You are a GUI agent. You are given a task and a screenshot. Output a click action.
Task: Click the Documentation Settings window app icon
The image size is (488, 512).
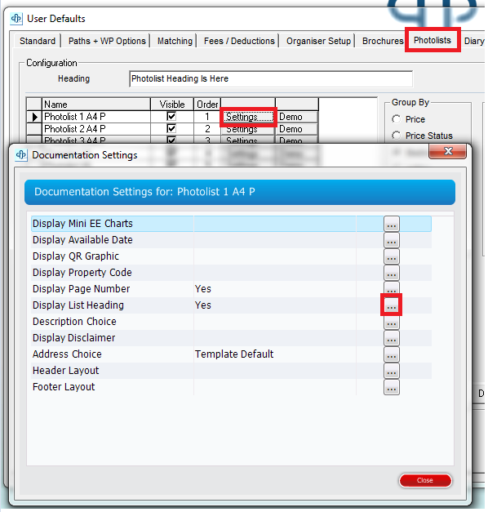pos(21,155)
